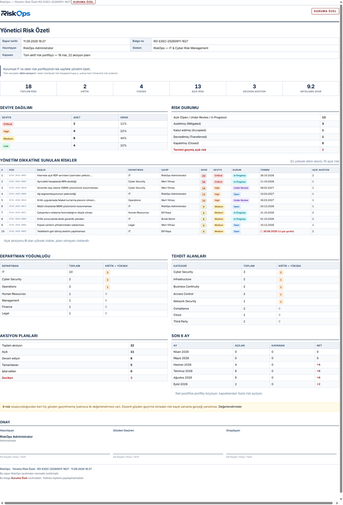Click the Low badge in Seviye Dağılımı
This screenshot has height=505, width=343.
(x=6, y=146)
